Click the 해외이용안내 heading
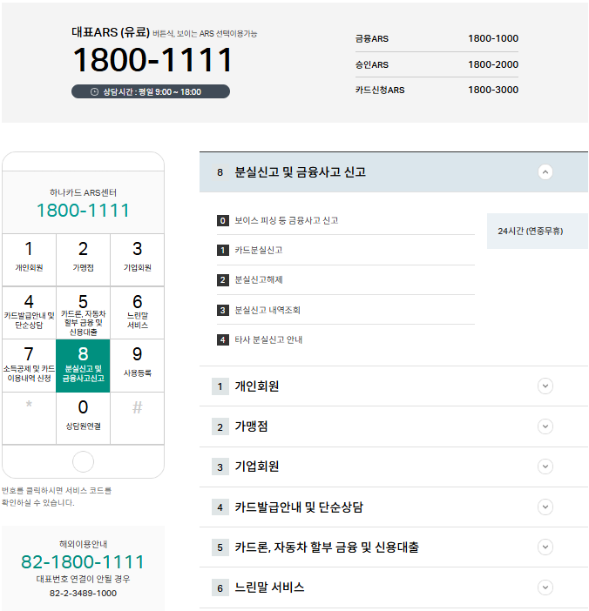 [x=83, y=544]
